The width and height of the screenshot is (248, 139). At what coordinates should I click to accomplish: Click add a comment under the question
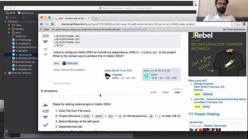[62, 83]
